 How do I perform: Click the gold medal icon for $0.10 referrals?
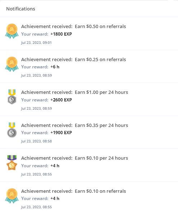pyautogui.click(x=12, y=196)
